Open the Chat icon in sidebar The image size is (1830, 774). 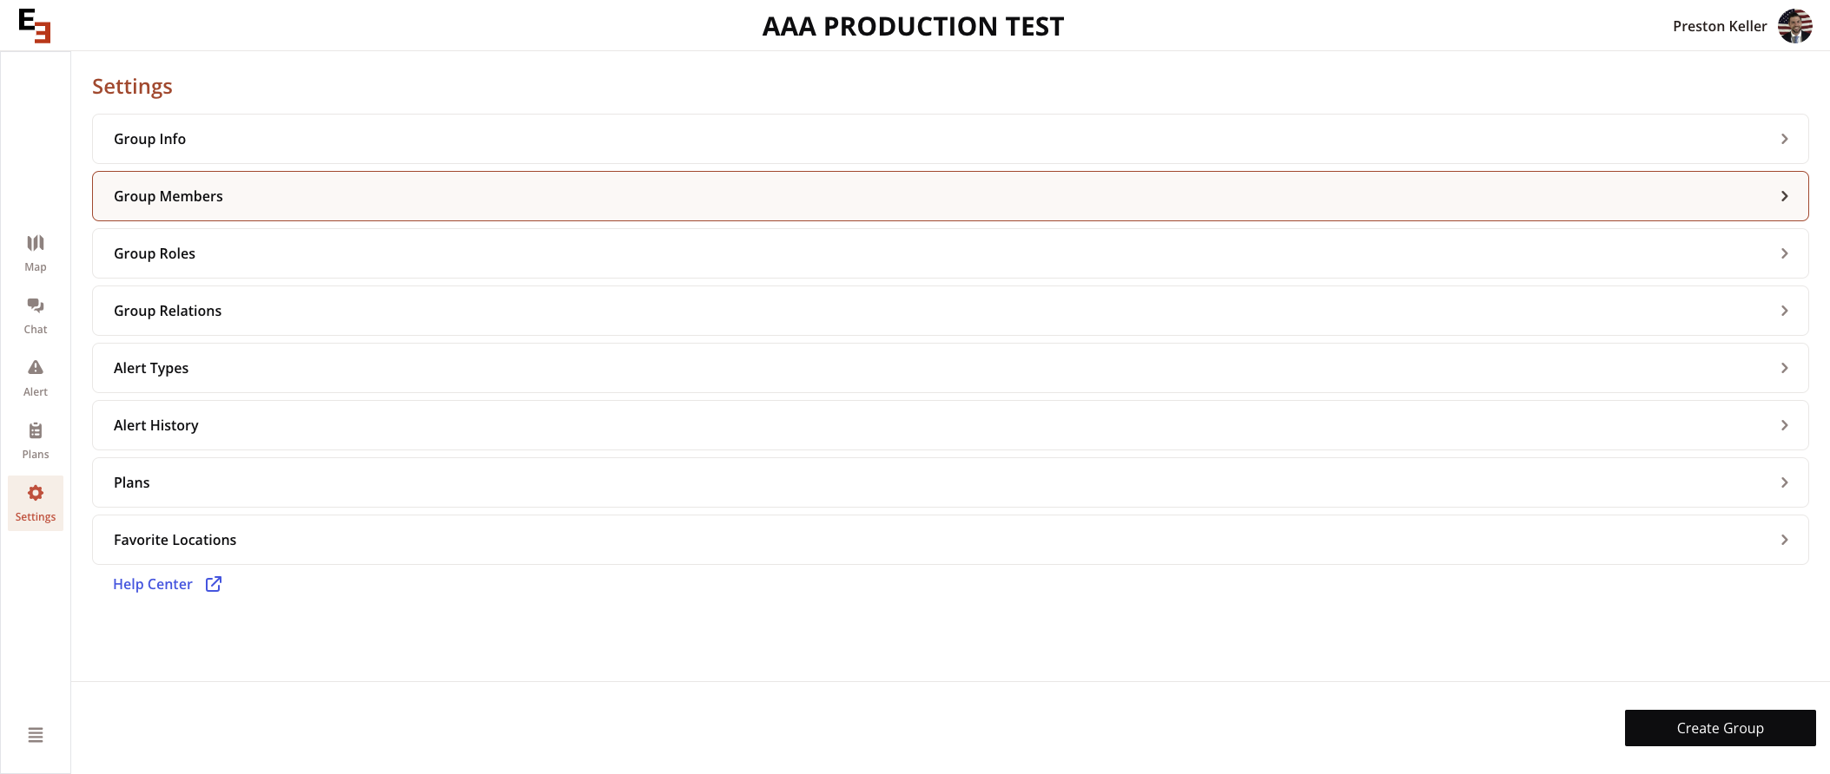pos(36,305)
